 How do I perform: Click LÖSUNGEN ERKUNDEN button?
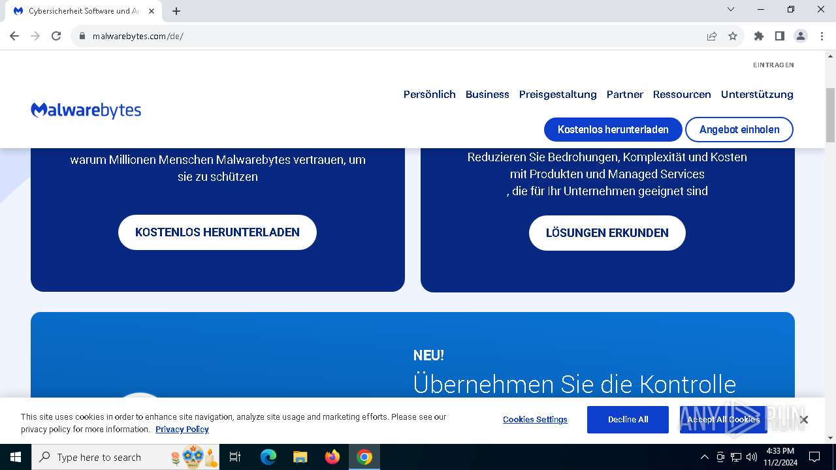click(607, 232)
